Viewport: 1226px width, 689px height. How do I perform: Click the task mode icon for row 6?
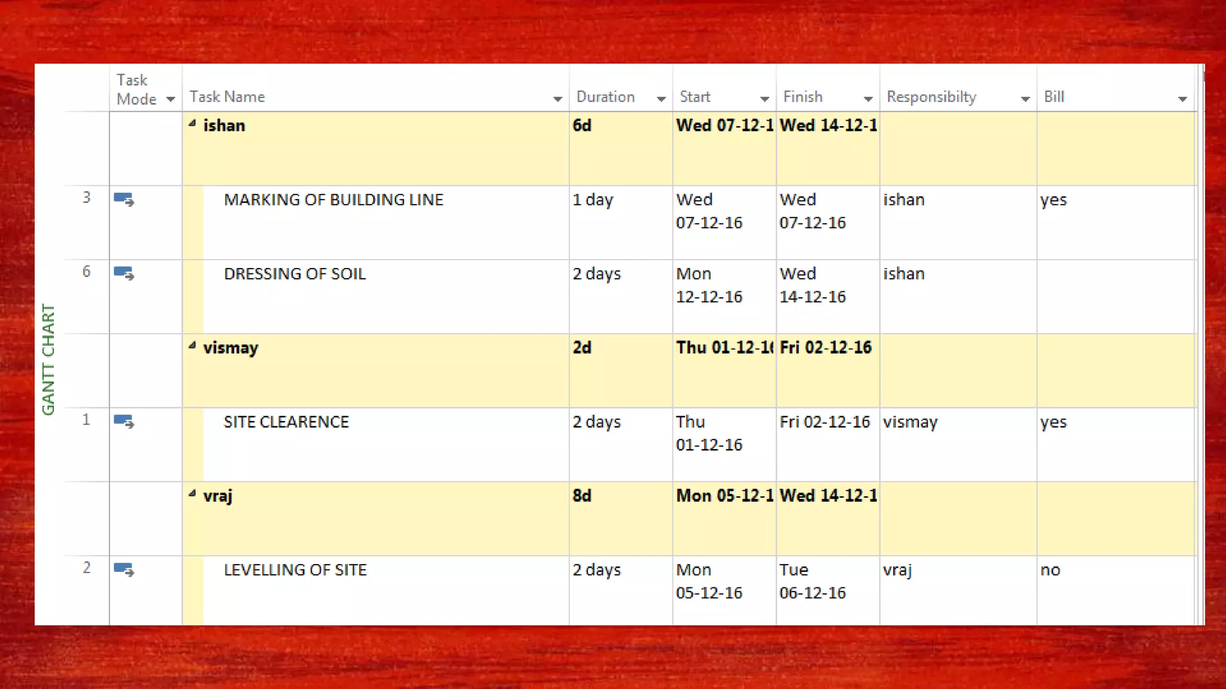pos(124,274)
